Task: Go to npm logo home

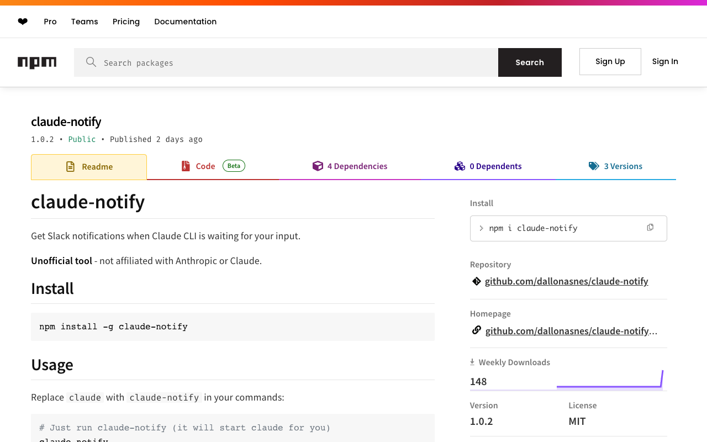Action: tap(37, 62)
